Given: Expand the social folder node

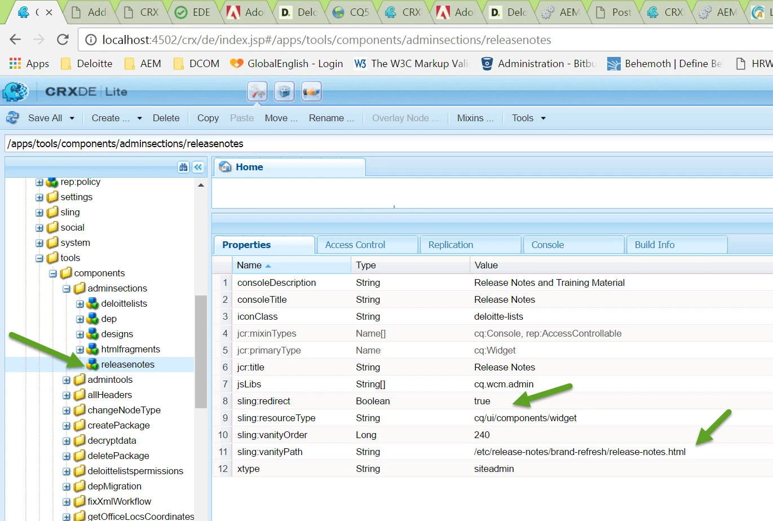Looking at the screenshot, I should point(39,228).
